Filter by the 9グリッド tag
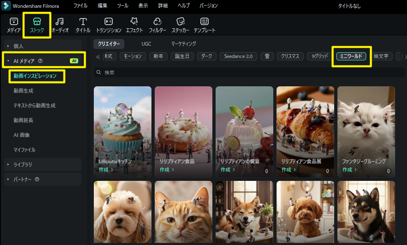Viewport: 407px width, 245px height. click(320, 56)
